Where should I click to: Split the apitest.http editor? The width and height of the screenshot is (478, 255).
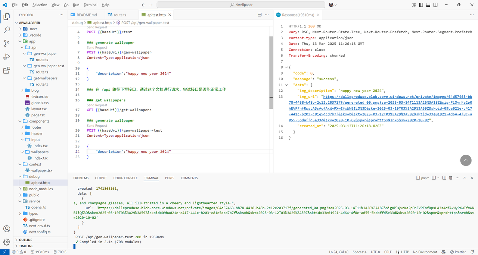click(x=260, y=15)
